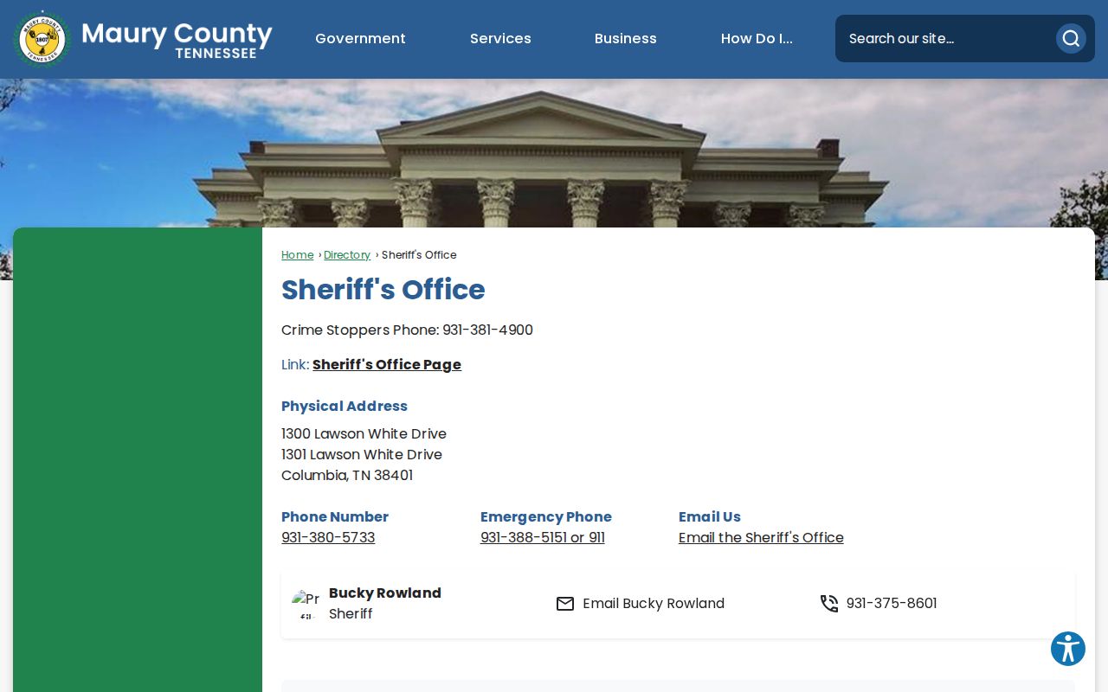Viewport: 1108px width, 692px height.
Task: Click the Crime Stoppers Phone text
Action: point(407,330)
